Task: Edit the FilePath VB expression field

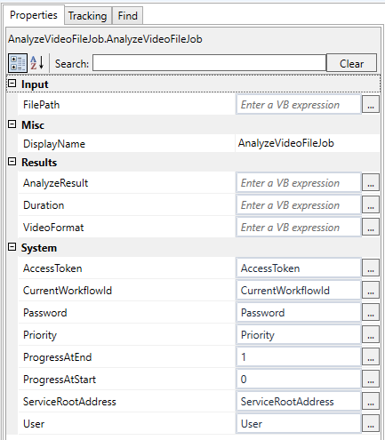Action: tap(299, 104)
